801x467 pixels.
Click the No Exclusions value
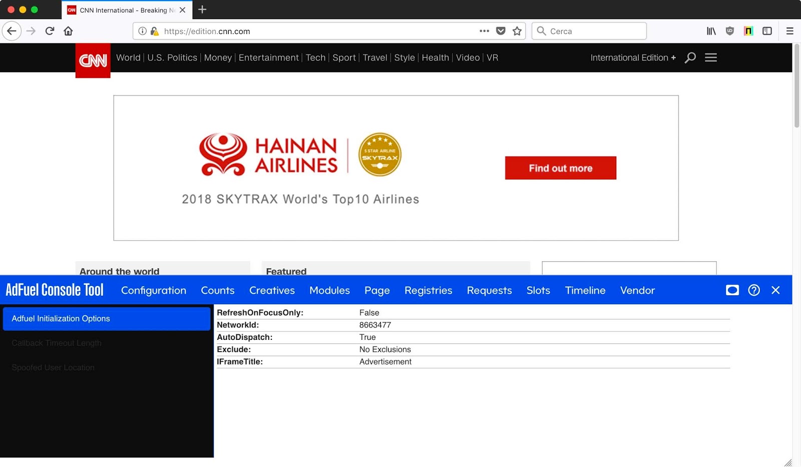point(385,349)
